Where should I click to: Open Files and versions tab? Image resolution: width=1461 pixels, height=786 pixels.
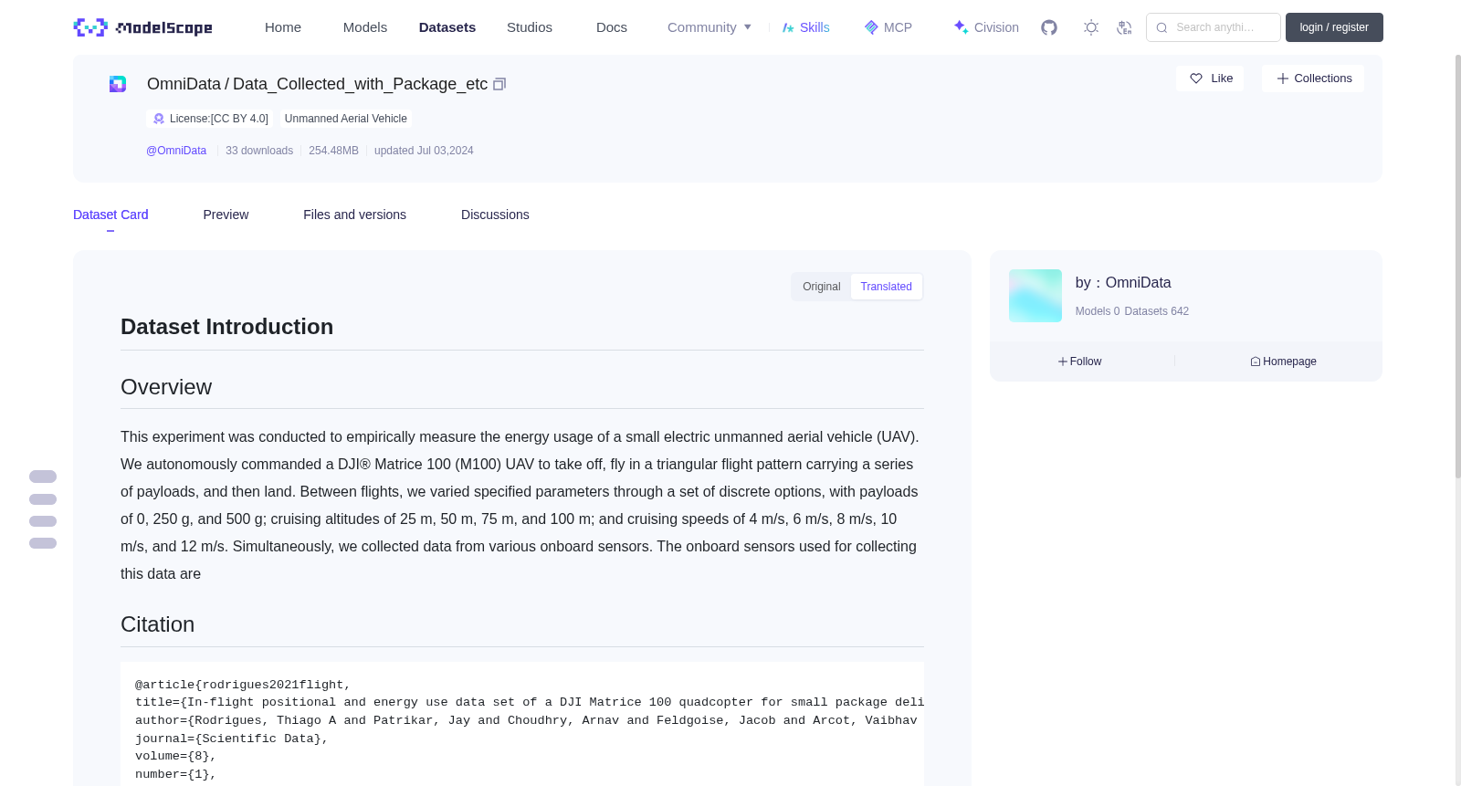(x=354, y=215)
